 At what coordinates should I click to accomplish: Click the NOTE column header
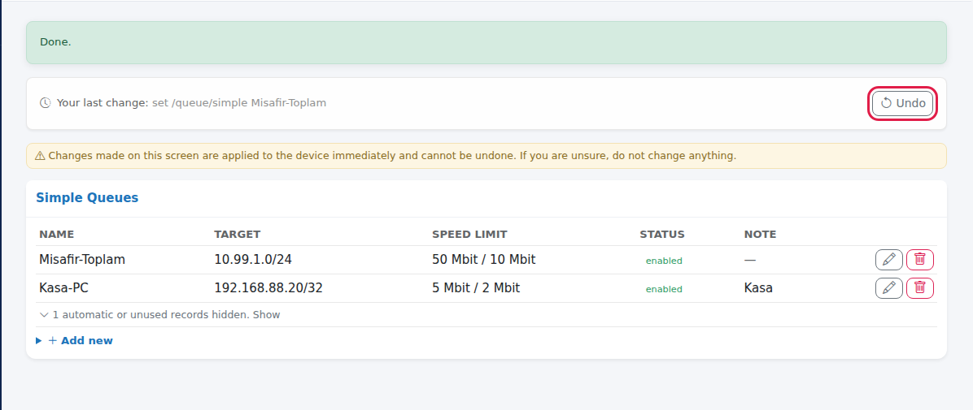760,234
